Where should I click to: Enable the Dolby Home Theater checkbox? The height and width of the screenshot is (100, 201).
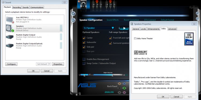point(135,38)
